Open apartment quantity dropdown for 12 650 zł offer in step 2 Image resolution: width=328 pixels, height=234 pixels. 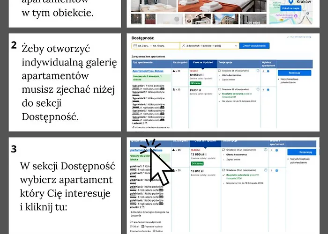266,71
